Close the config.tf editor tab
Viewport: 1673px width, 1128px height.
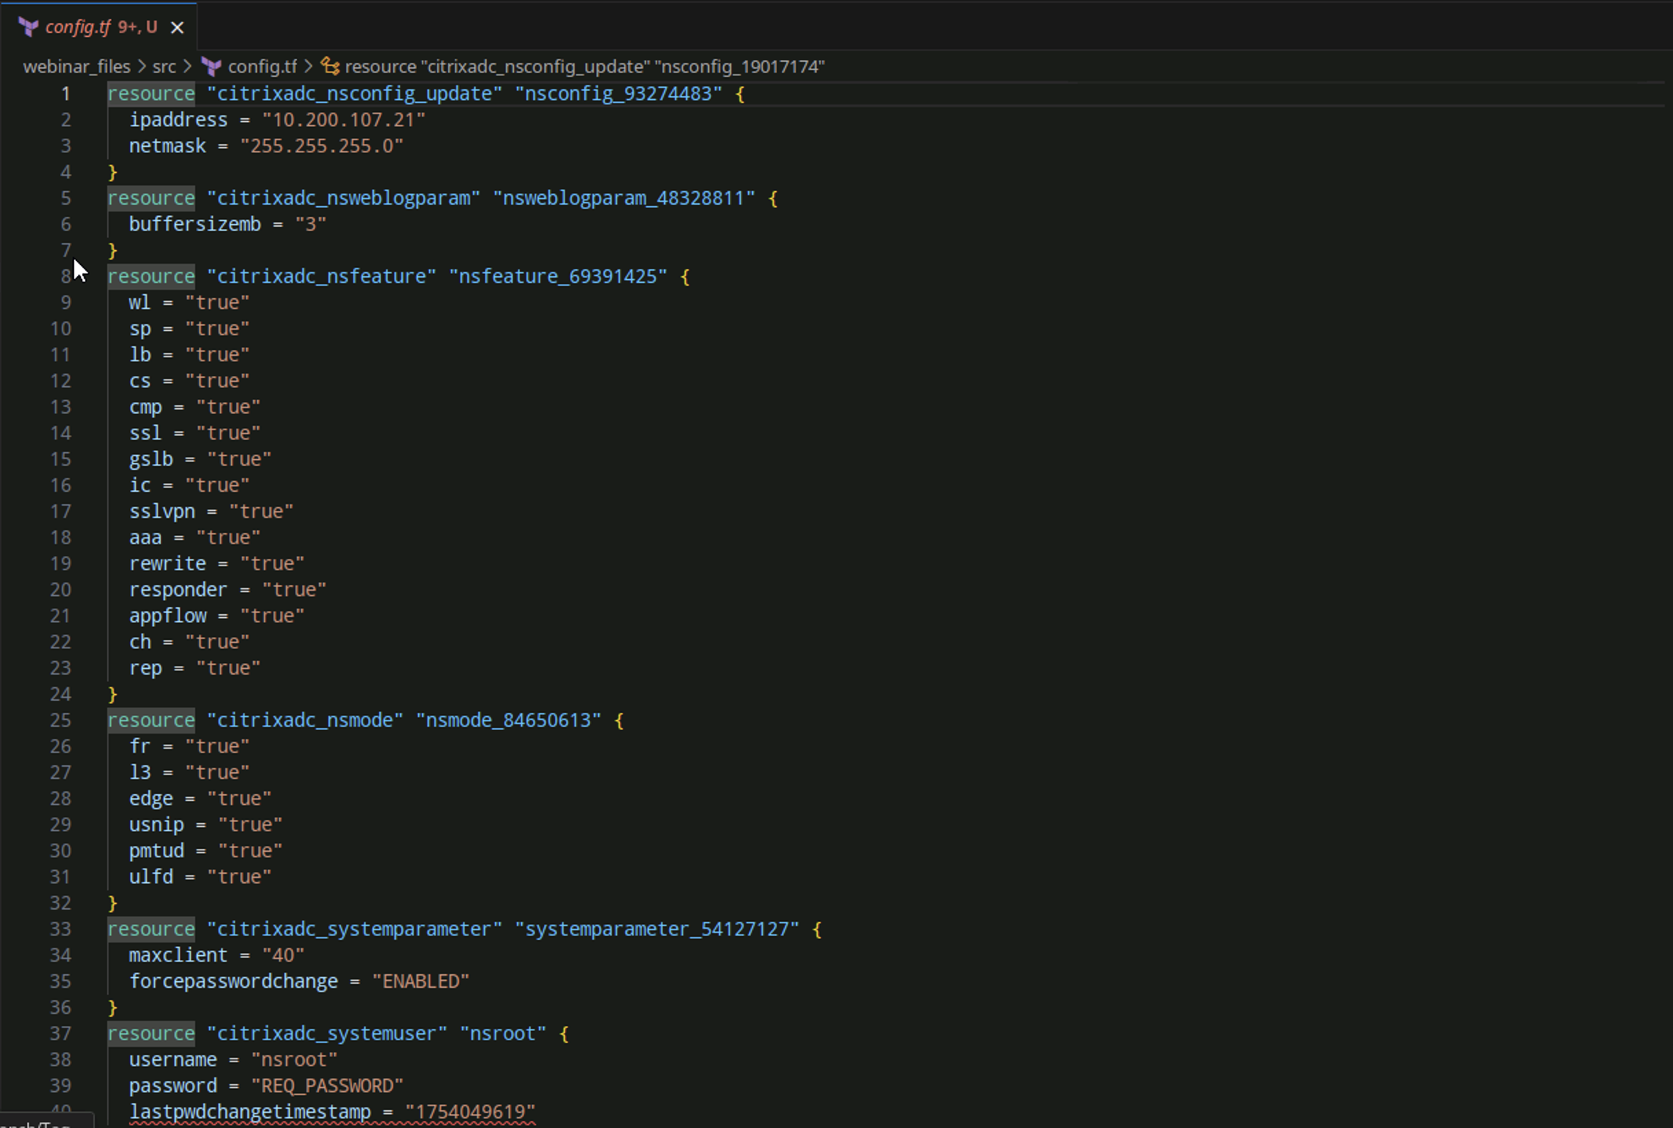click(177, 28)
